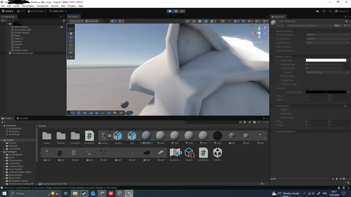Click the Project panel search field
This screenshot has height=197, width=351.
pyautogui.click(x=211, y=122)
